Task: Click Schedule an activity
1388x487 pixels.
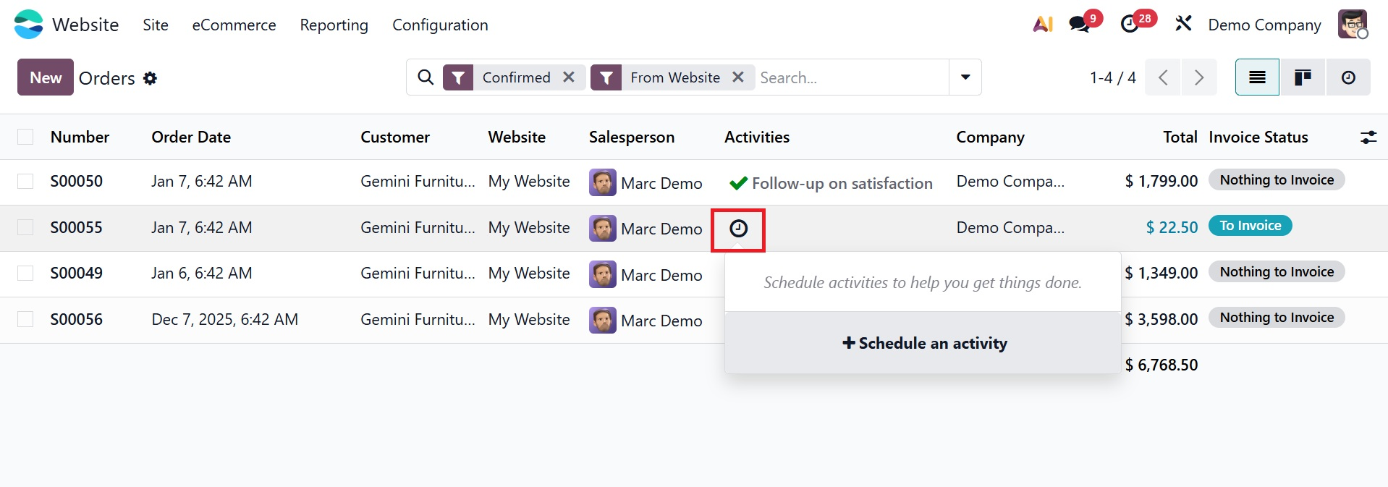Action: pyautogui.click(x=924, y=343)
